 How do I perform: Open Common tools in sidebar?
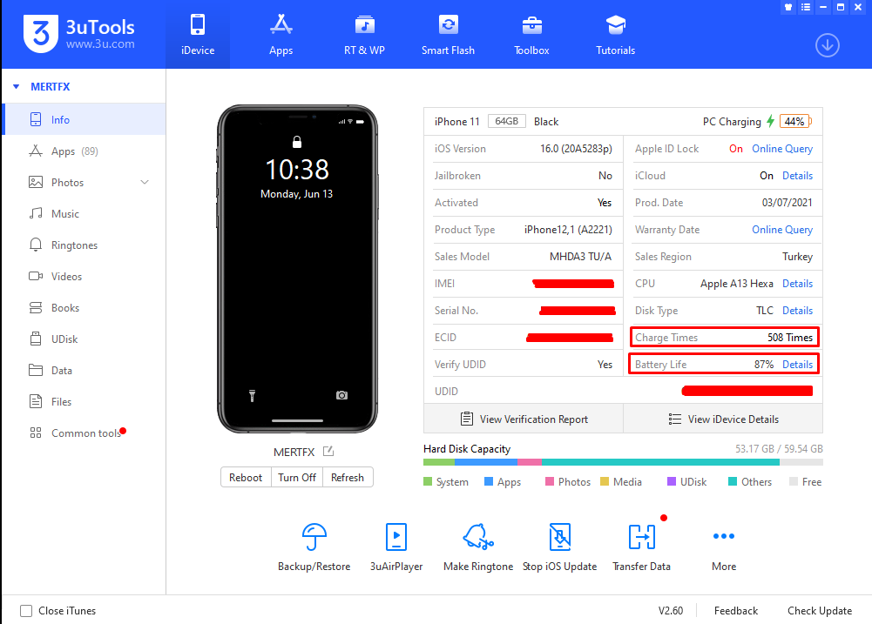point(84,433)
